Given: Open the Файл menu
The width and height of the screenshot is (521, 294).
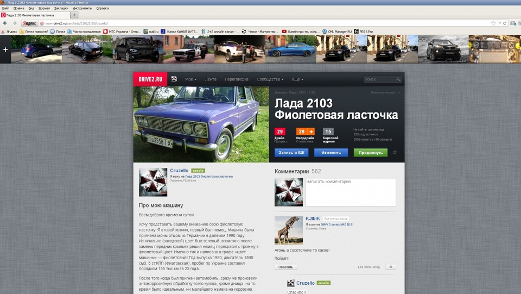Looking at the screenshot, I should tap(5, 8).
